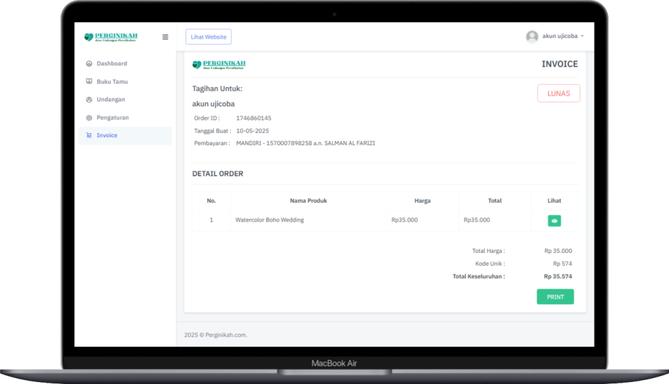Click the Lihat Website button
The width and height of the screenshot is (669, 384).
pyautogui.click(x=208, y=37)
